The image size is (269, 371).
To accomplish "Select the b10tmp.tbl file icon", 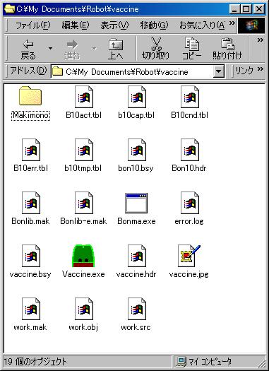I will pyautogui.click(x=84, y=150).
